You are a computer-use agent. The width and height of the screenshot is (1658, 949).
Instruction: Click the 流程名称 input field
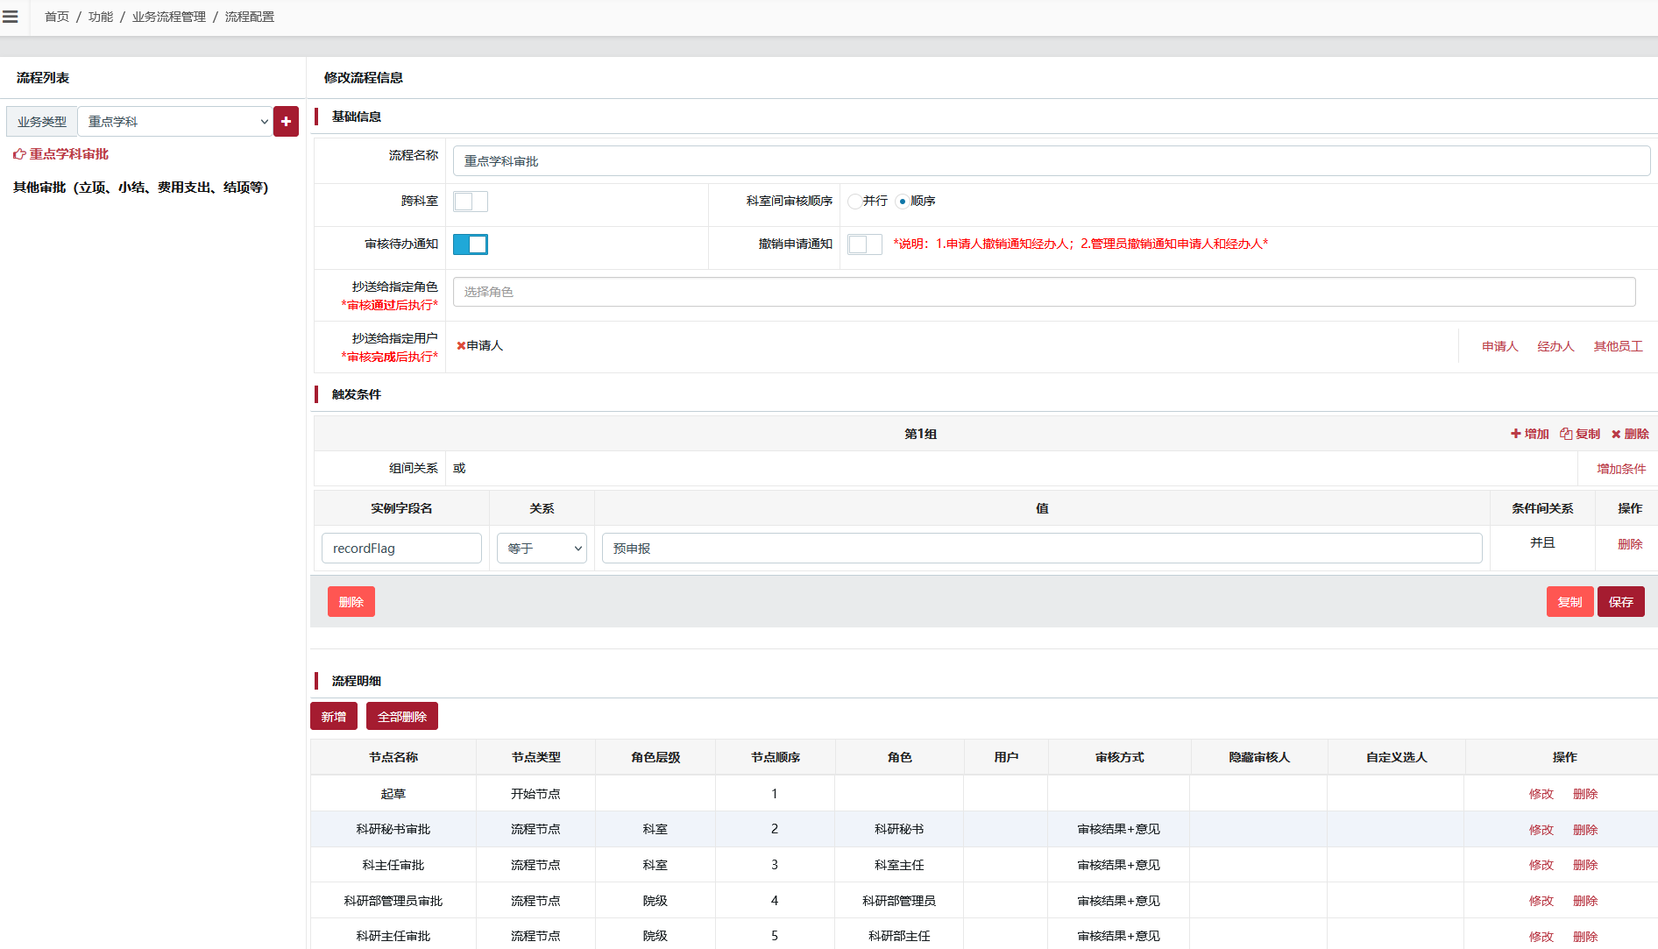1052,161
